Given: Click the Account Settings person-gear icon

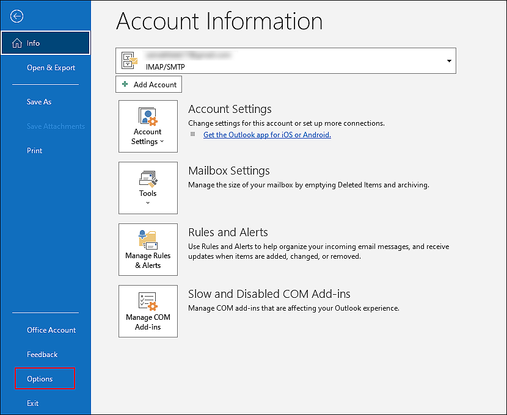Looking at the screenshot, I should click(x=148, y=117).
